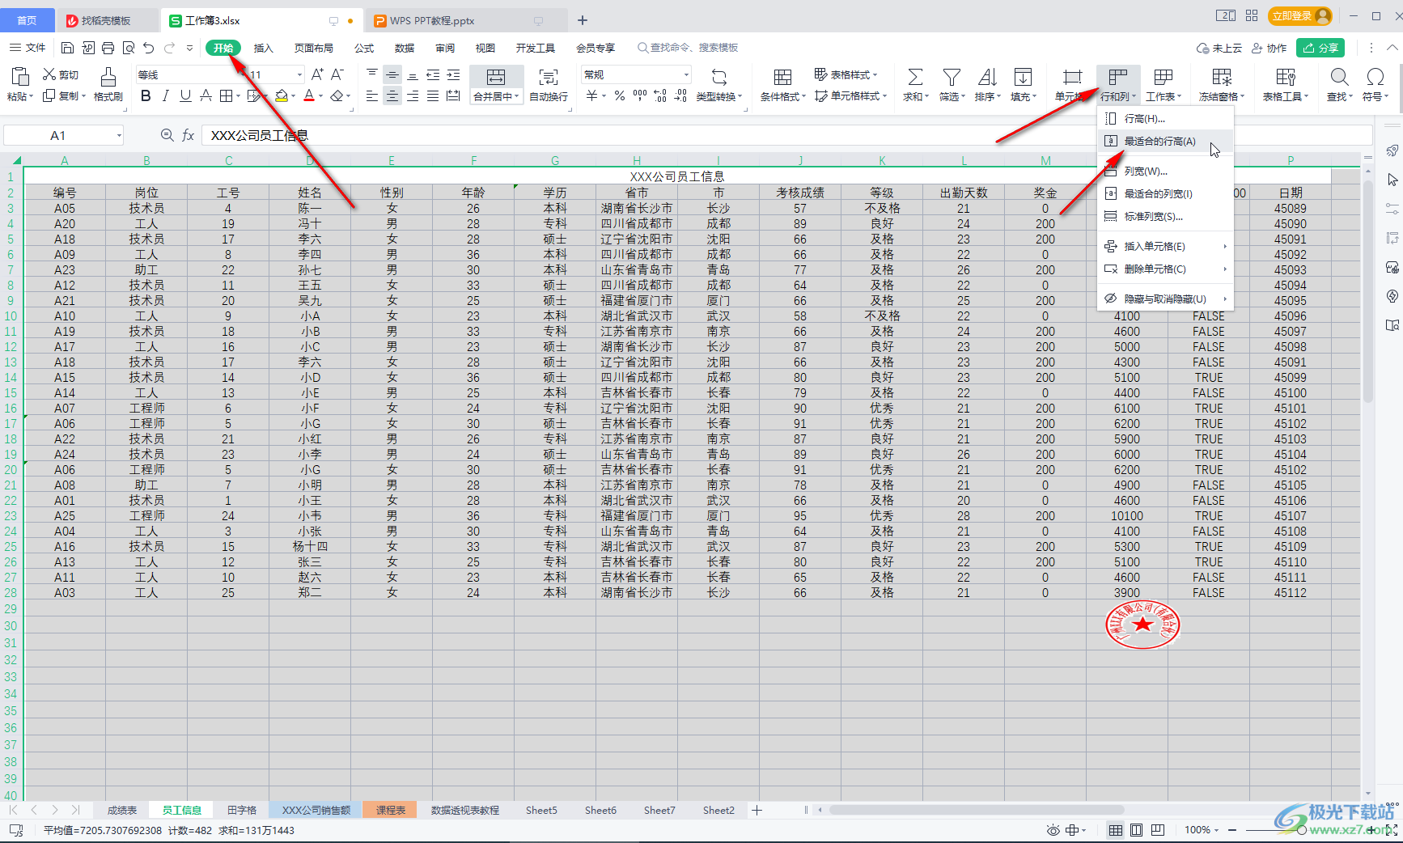Click the font color A swatch
The height and width of the screenshot is (843, 1403).
[308, 96]
